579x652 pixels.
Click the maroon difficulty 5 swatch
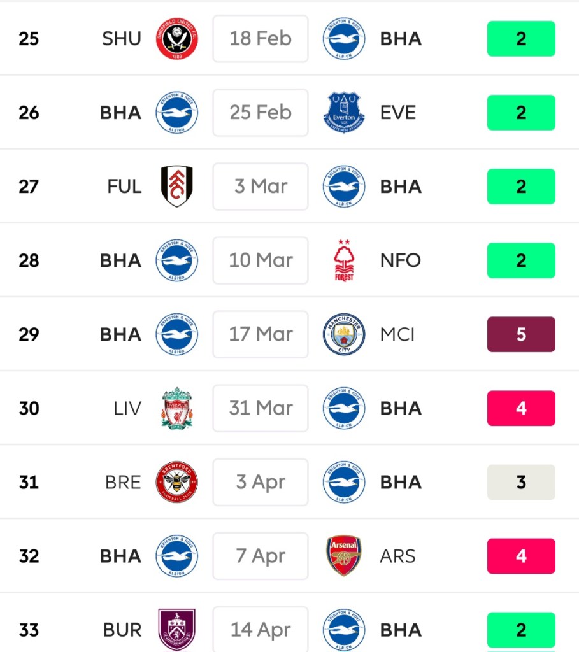point(521,334)
